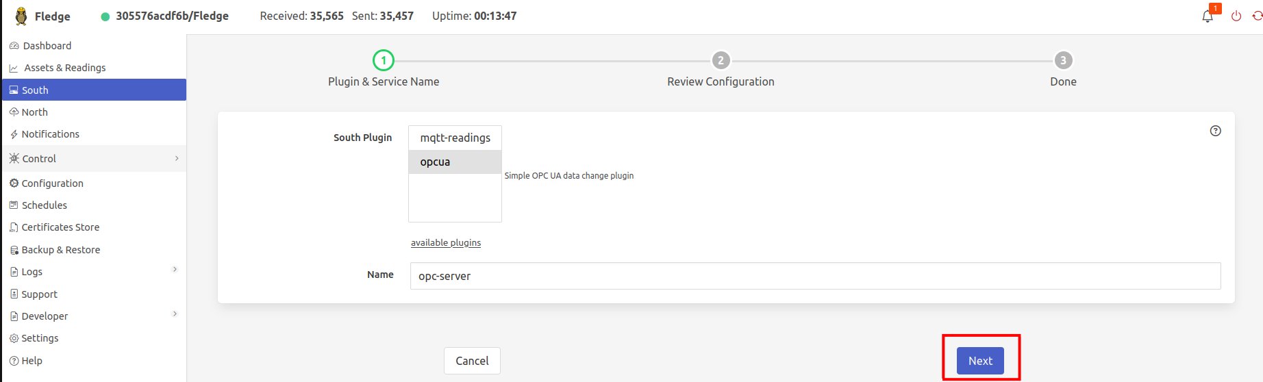Expand the Developer submenu chevron
Image resolution: width=1263 pixels, height=382 pixels.
(175, 314)
